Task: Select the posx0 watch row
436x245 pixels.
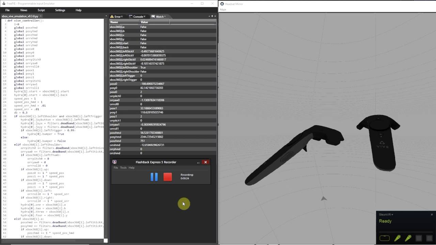Action: pyautogui.click(x=163, y=84)
